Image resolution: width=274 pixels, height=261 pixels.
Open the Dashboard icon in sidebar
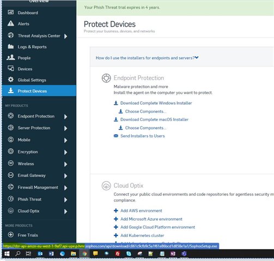(11, 12)
